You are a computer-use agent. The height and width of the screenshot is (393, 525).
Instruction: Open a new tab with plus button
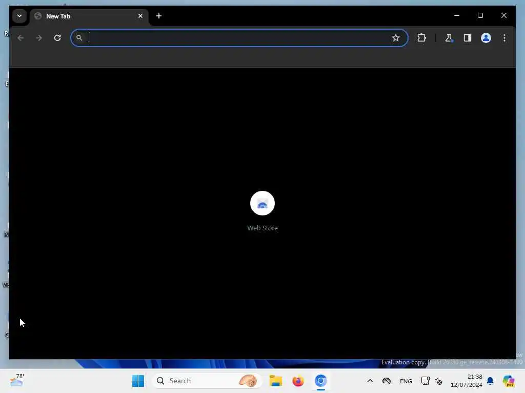[159, 16]
